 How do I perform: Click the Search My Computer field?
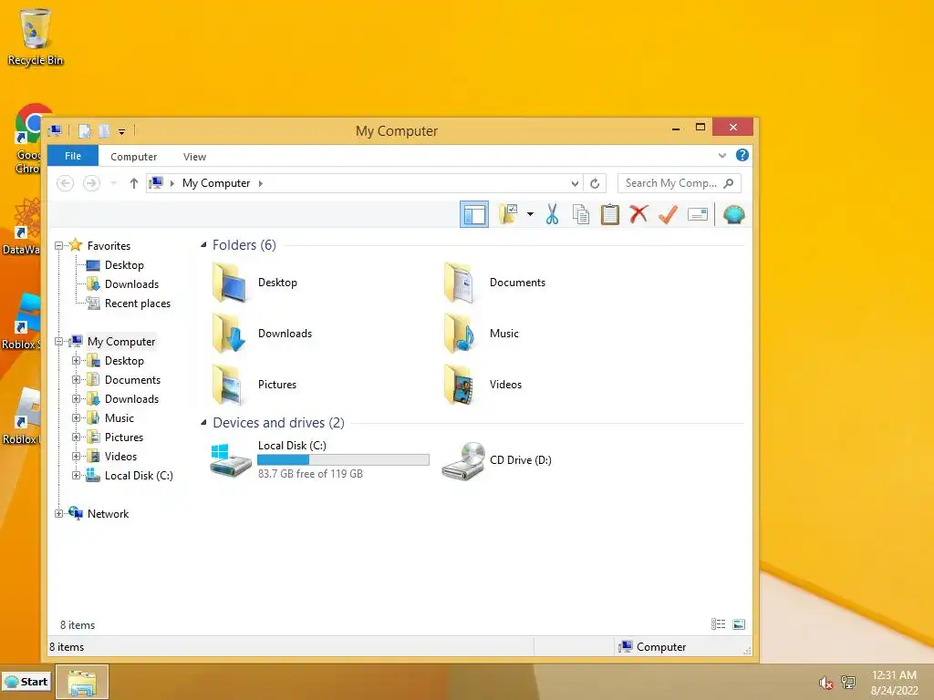(679, 183)
